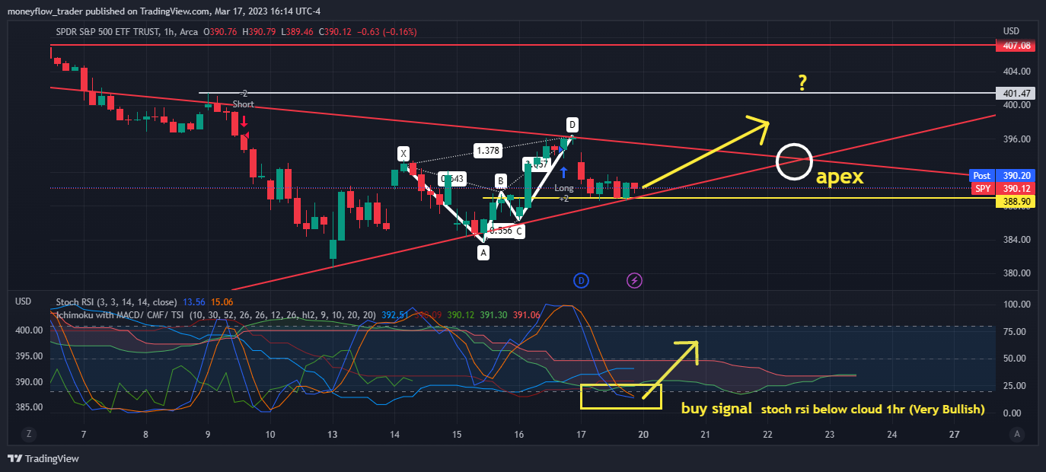Select the white B pattern point label
This screenshot has width=1046, height=472.
pyautogui.click(x=500, y=181)
